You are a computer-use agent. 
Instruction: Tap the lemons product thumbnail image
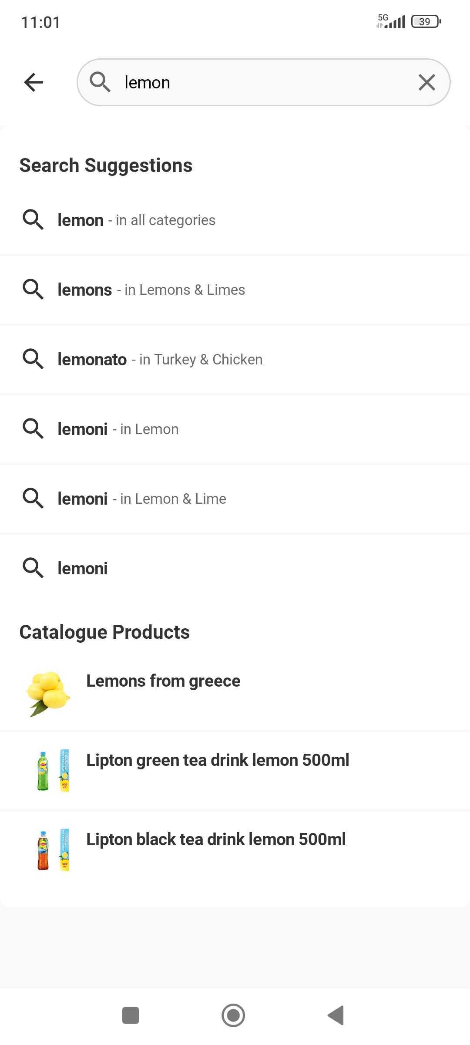[x=48, y=693]
